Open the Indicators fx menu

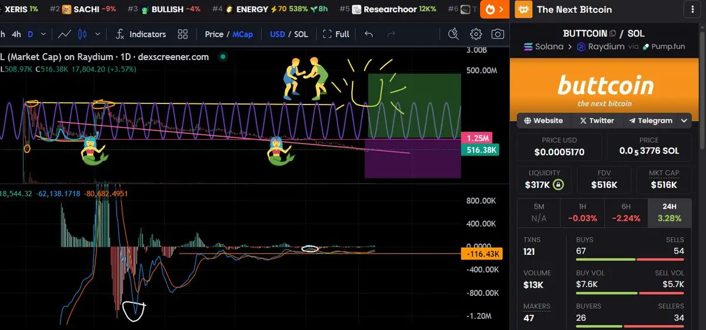(x=141, y=34)
